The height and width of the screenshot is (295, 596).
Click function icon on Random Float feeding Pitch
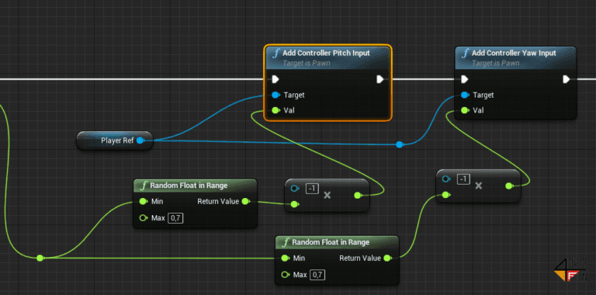coord(144,186)
